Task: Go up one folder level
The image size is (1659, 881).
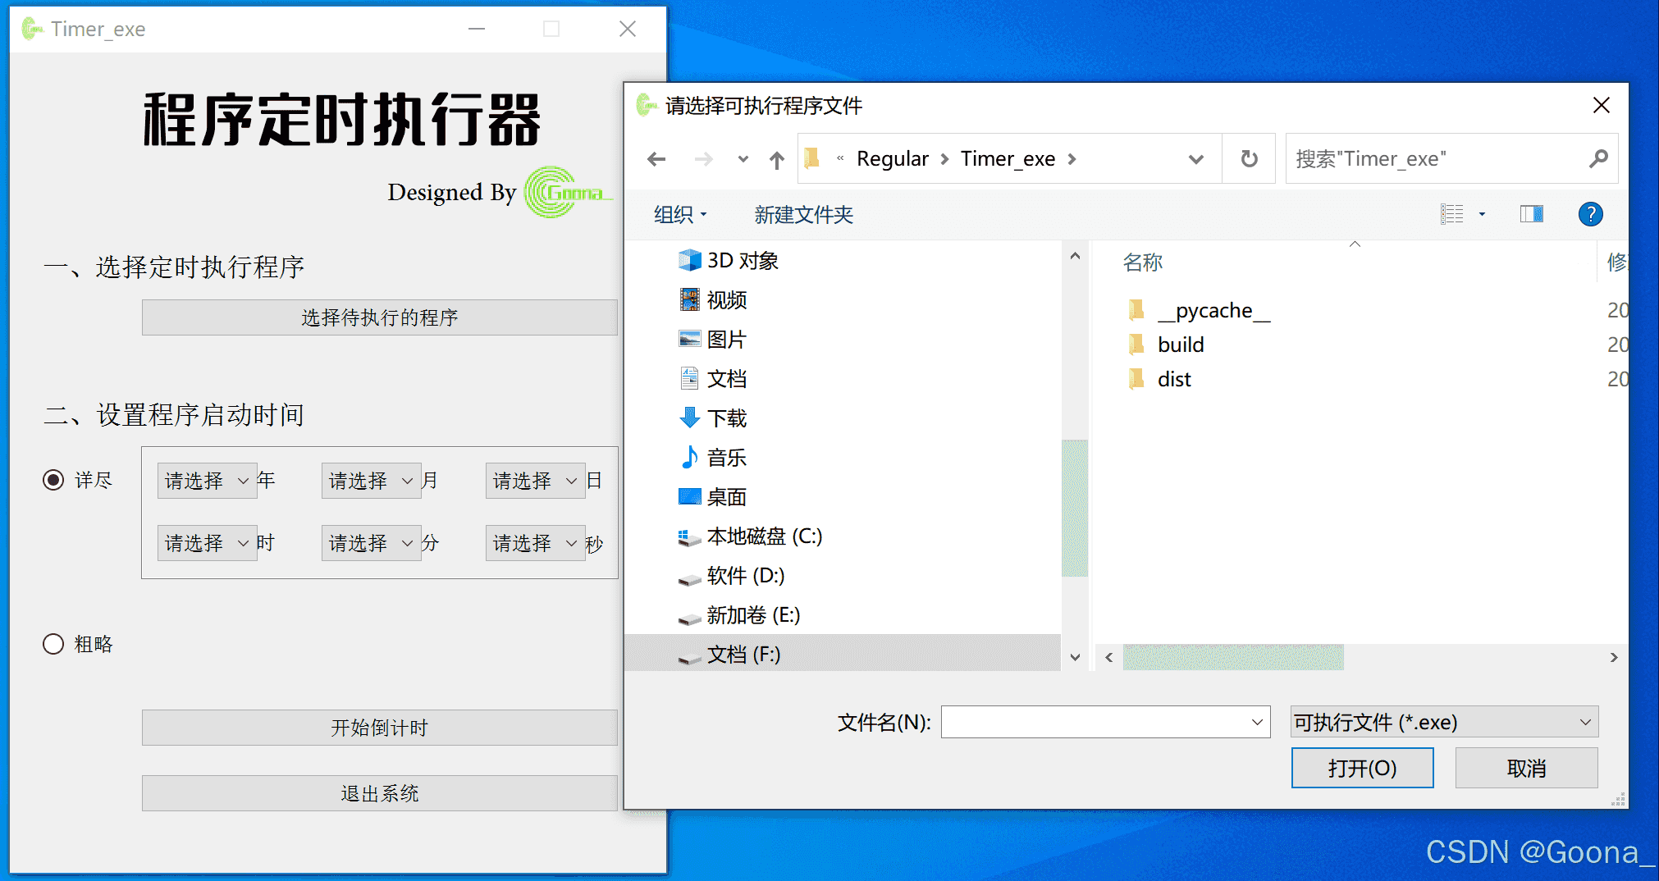Action: (777, 159)
